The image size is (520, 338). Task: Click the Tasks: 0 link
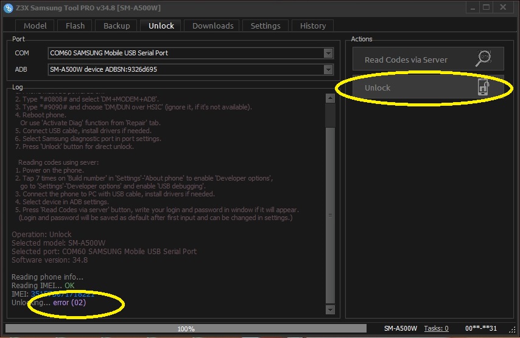pos(436,328)
